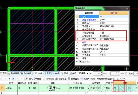The height and width of the screenshot is (95, 138).
Task: Go to last rebar record
Action: coord(13,78)
